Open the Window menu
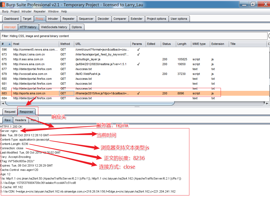The image size is (270, 199). pos(53,11)
